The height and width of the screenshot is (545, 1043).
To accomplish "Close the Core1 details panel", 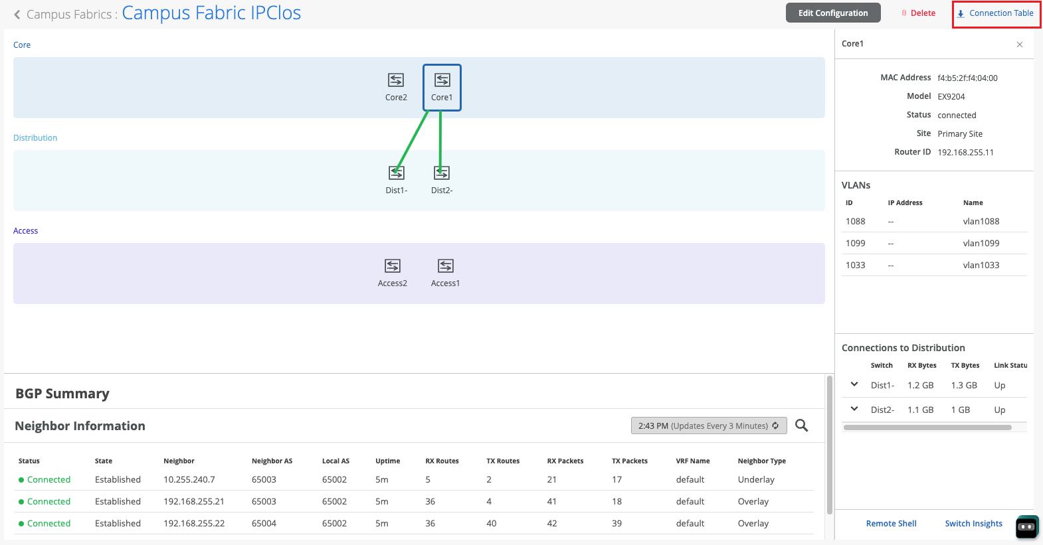I will pyautogui.click(x=1020, y=44).
